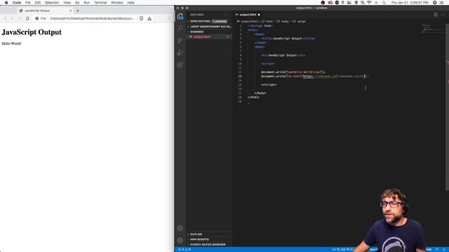Open the Window menu

[117, 3]
